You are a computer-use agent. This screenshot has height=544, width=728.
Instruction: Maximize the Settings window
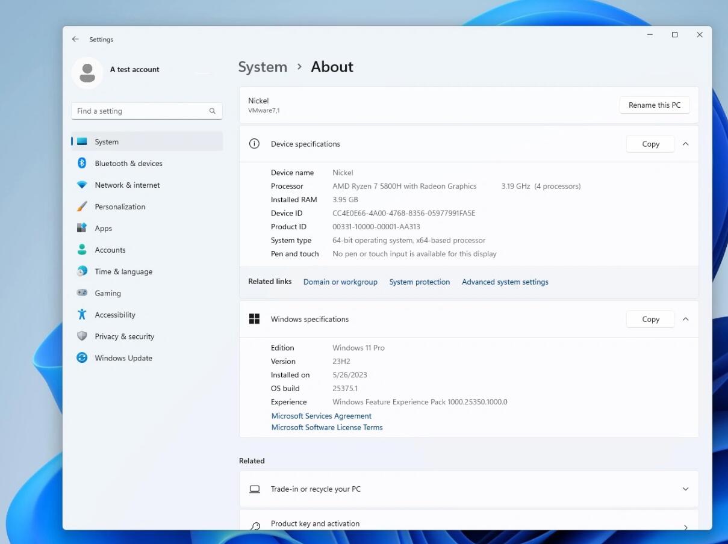click(674, 35)
